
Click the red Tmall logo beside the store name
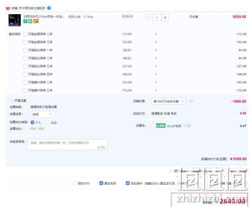click(x=8, y=8)
